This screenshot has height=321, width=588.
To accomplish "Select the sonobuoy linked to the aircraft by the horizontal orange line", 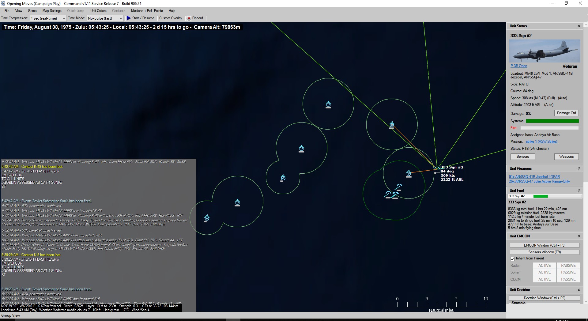I will 409,174.
